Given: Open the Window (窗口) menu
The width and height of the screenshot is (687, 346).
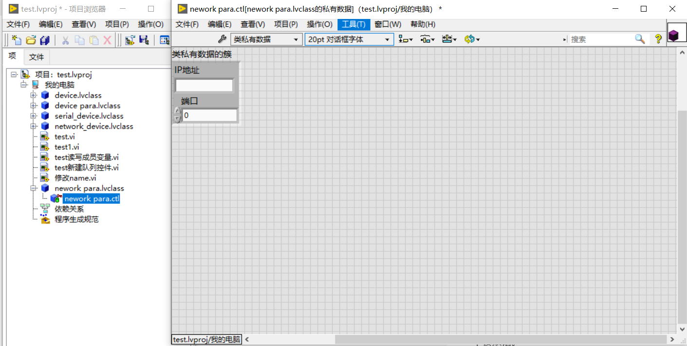Looking at the screenshot, I should tap(388, 24).
